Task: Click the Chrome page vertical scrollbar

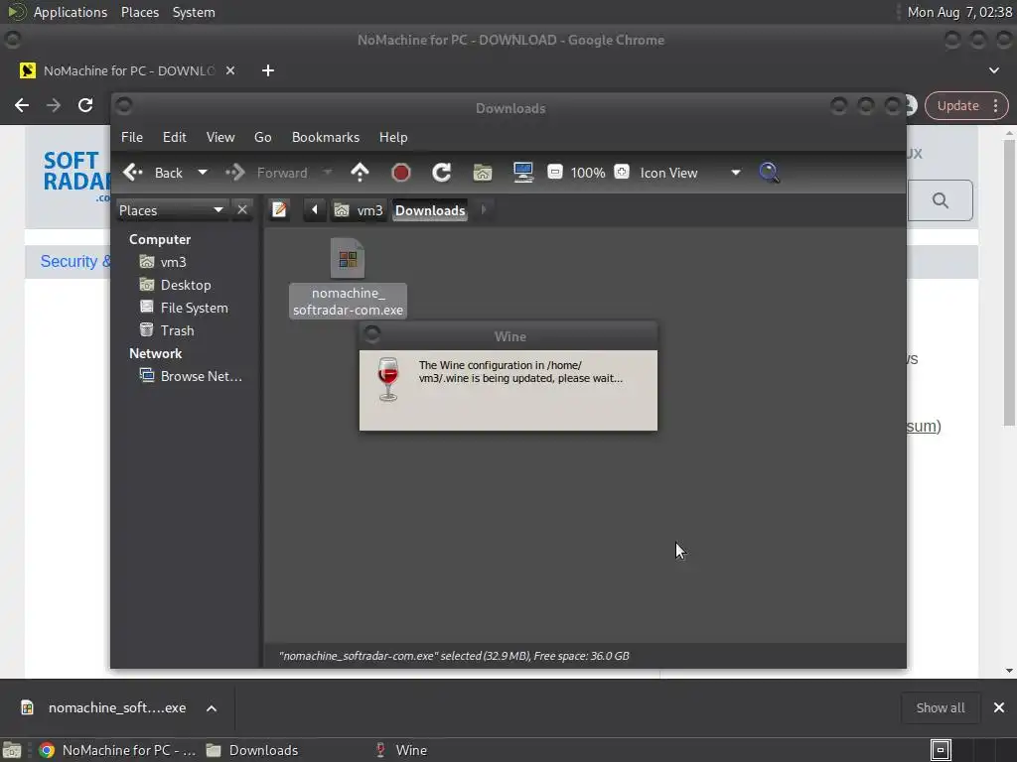Action: point(1009,282)
